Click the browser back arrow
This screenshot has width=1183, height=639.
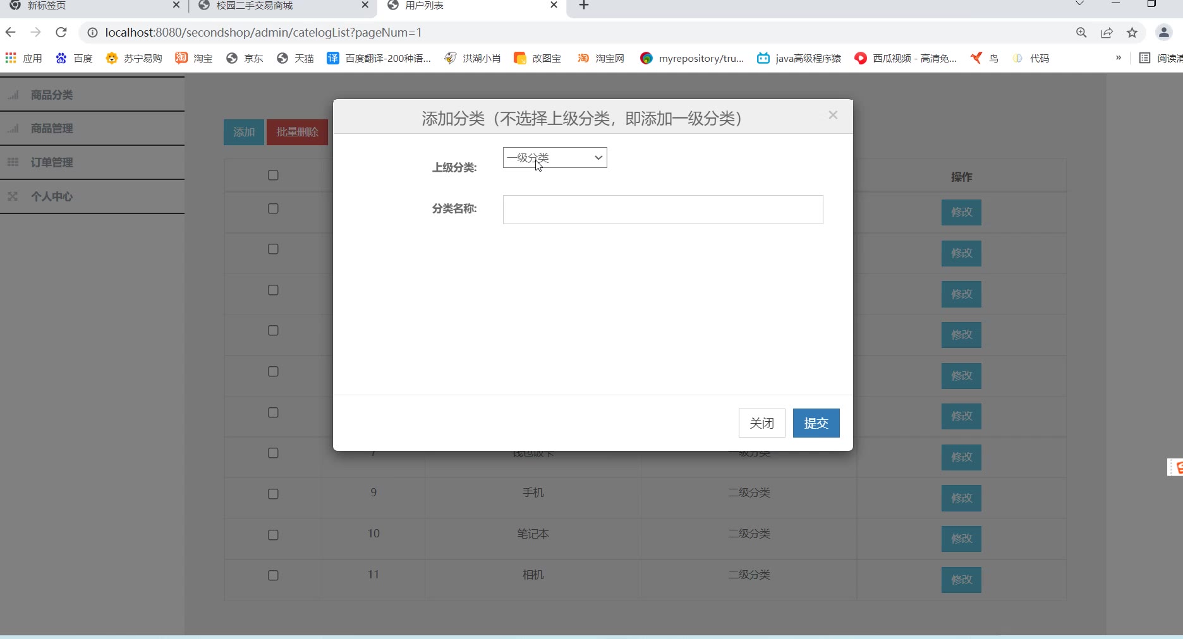point(11,32)
